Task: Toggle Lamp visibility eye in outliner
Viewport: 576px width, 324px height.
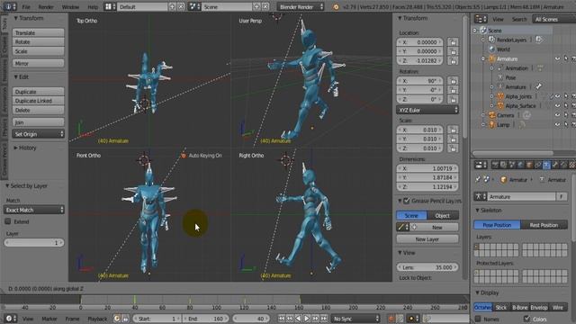Action: pos(558,124)
